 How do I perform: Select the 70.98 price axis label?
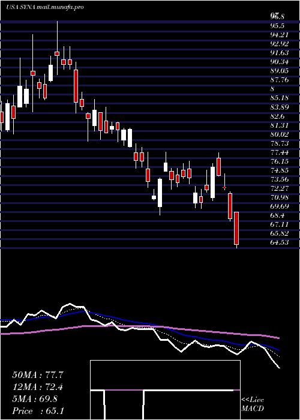click(x=280, y=198)
